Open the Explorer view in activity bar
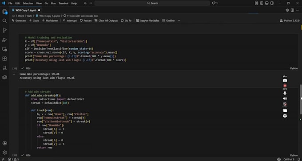The image size is (302, 161). point(4,12)
